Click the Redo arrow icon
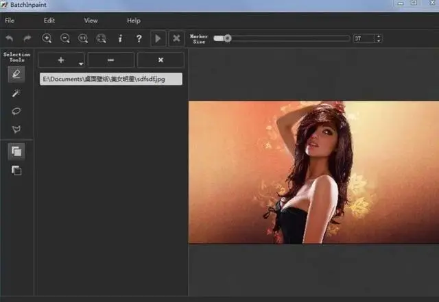 pos(27,38)
